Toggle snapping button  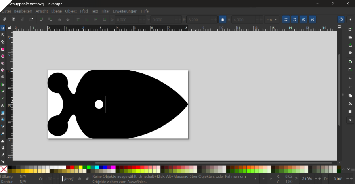[341, 19]
